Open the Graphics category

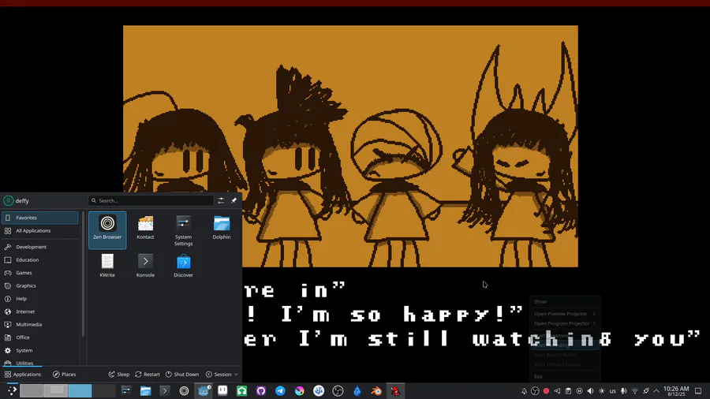coord(40,285)
